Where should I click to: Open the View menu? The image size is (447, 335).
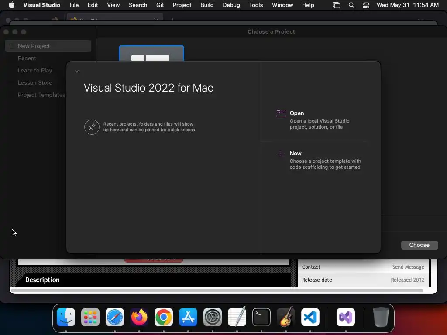coord(113,5)
